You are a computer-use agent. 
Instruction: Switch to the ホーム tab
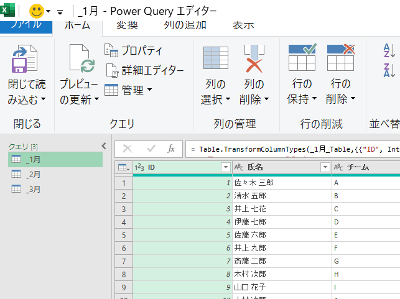coord(77,25)
